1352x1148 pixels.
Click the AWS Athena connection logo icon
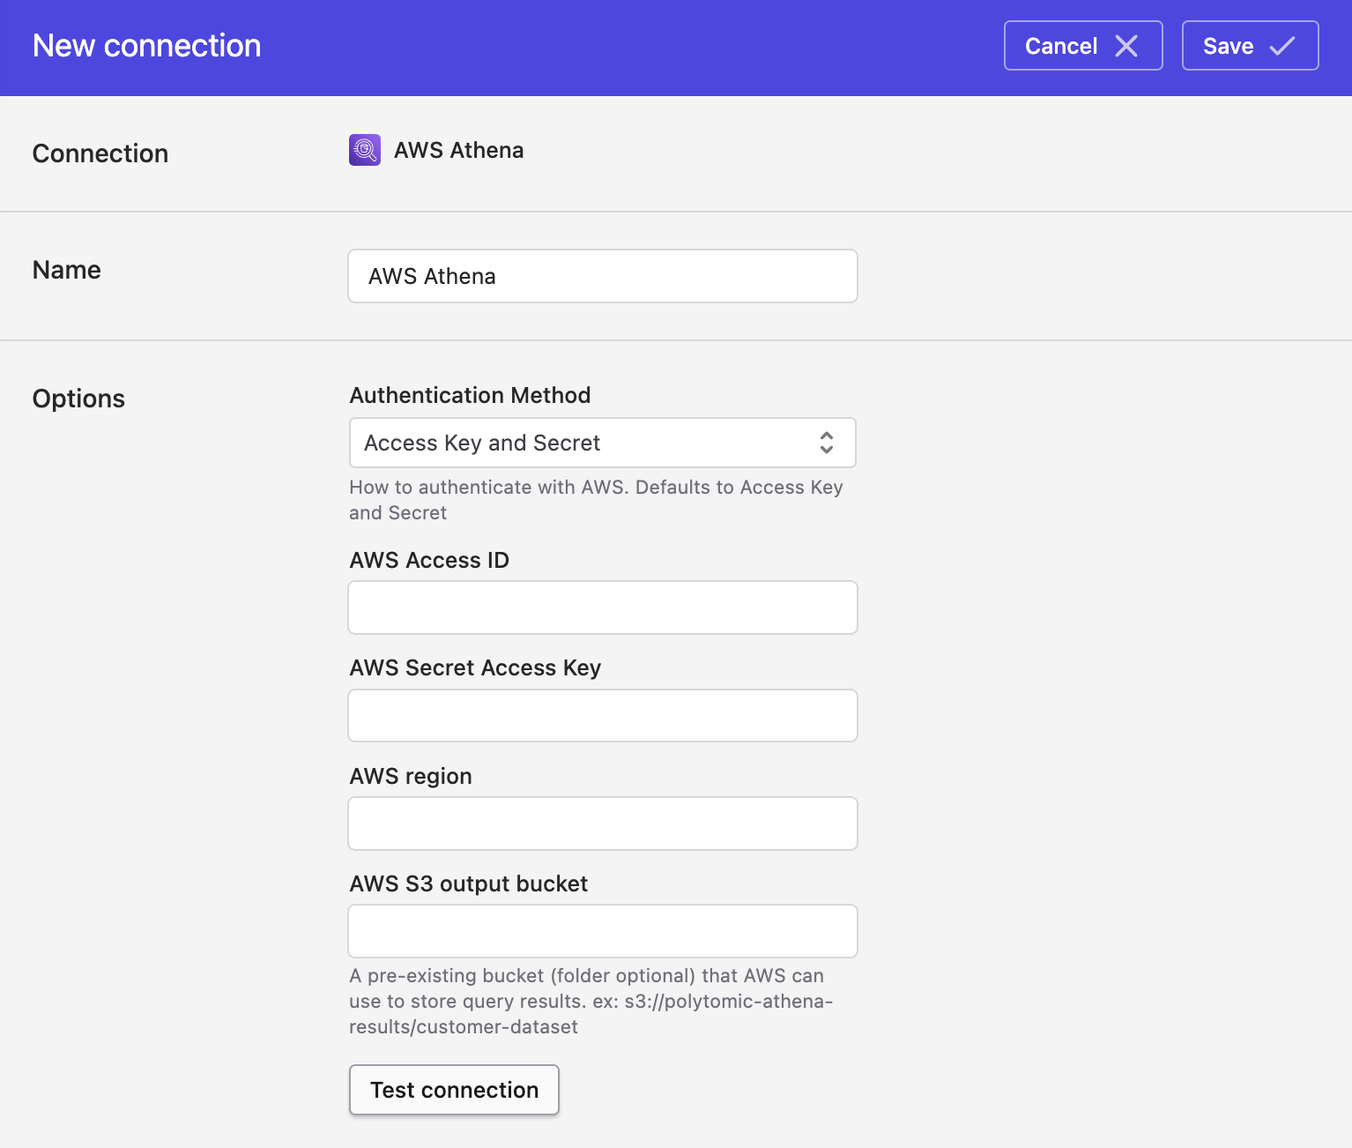[x=365, y=150]
